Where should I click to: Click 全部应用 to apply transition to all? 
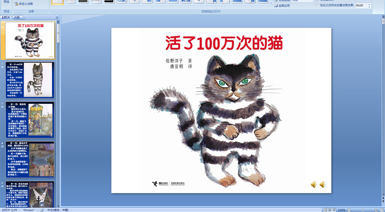[282, 5]
